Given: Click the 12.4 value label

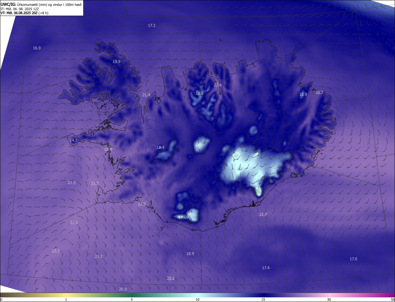Looking at the screenshot, I should point(160,148).
